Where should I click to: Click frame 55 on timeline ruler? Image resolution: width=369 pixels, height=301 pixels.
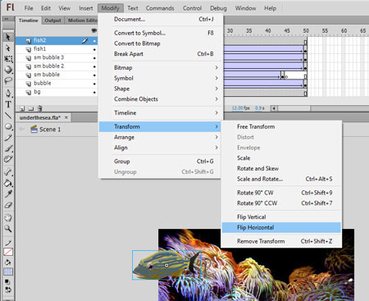(x=325, y=31)
